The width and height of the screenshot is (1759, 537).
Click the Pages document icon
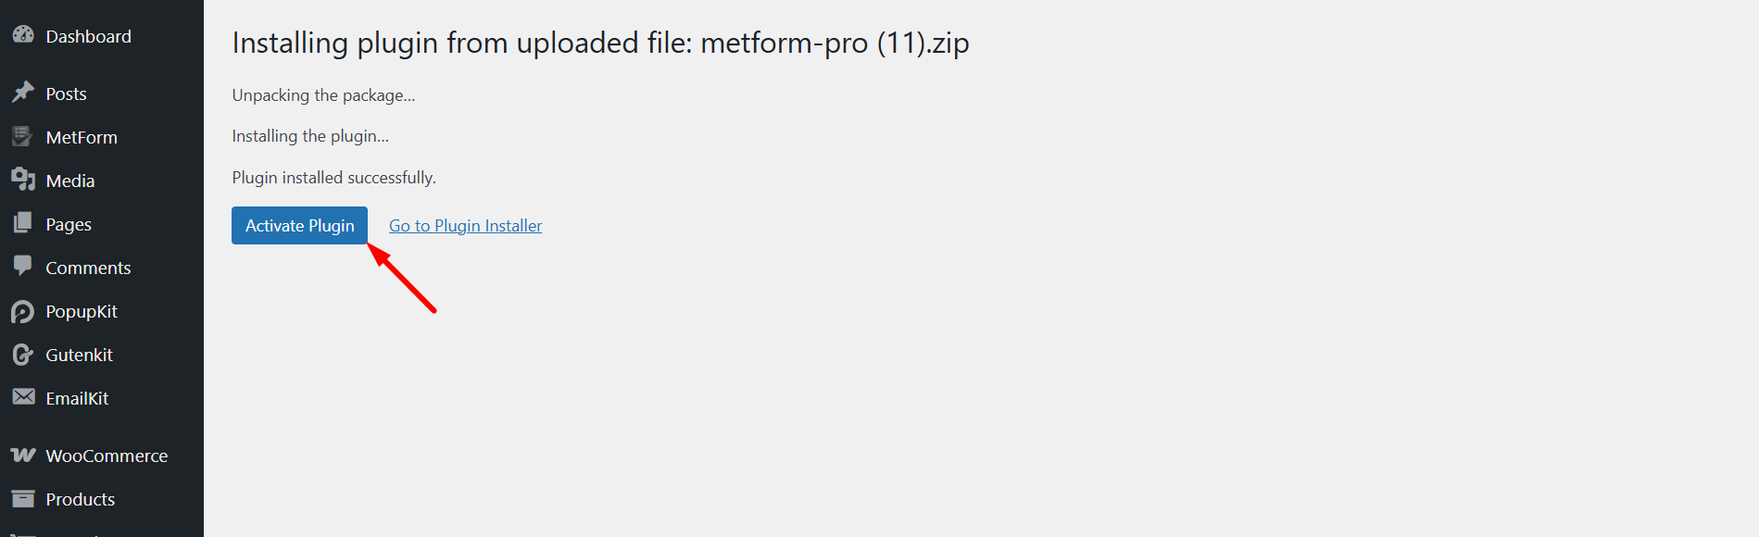pyautogui.click(x=22, y=223)
